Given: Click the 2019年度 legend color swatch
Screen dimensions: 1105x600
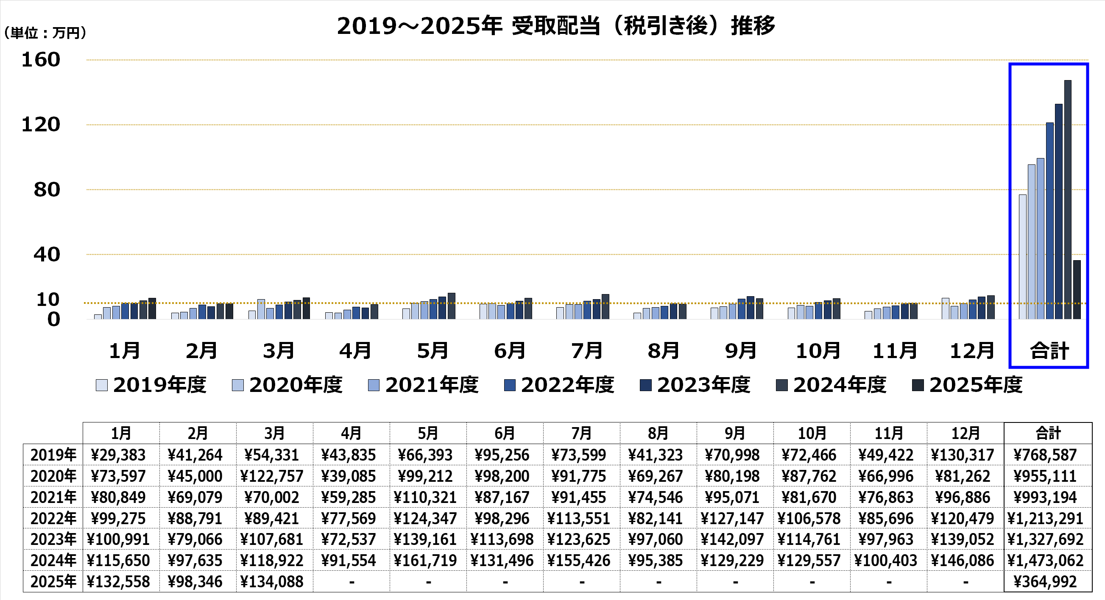Looking at the screenshot, I should coord(102,385).
